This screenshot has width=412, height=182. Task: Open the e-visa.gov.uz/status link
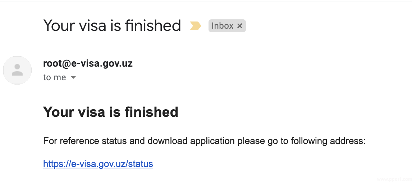[98, 164]
